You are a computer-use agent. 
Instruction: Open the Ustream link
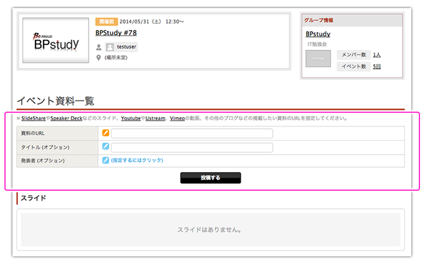coord(155,118)
